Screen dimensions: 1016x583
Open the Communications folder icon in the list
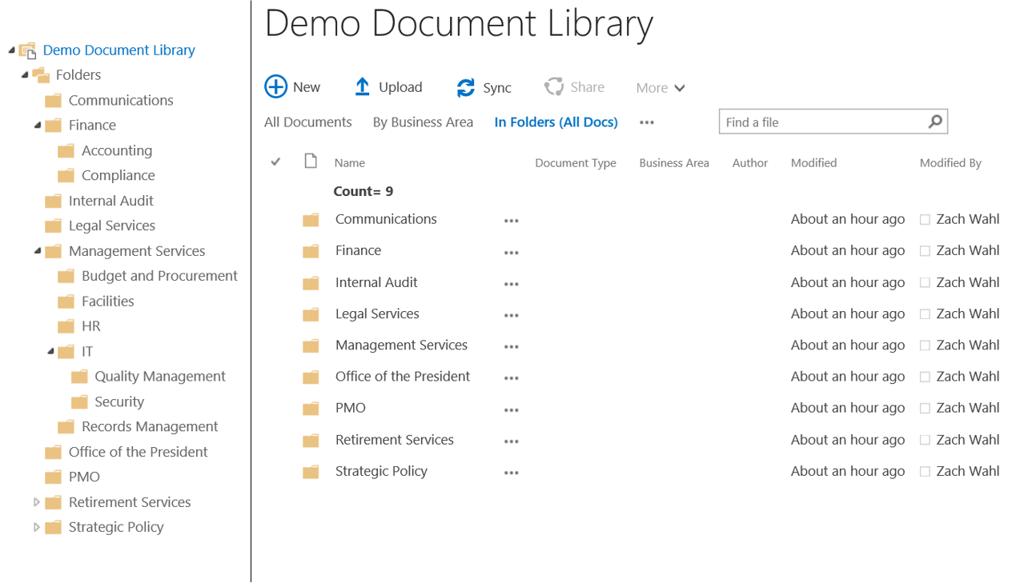point(311,219)
